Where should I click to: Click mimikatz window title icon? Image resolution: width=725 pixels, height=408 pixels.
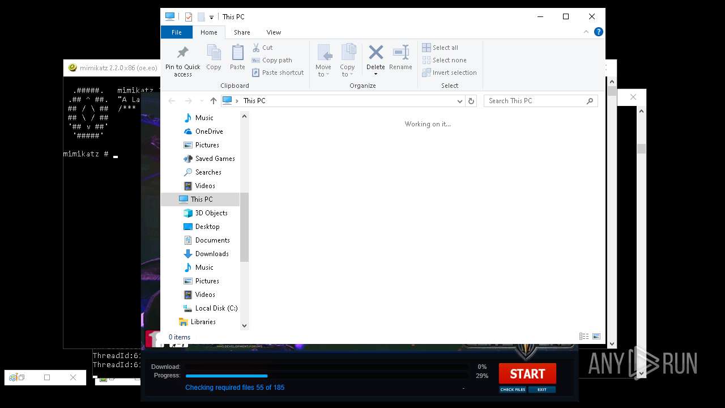tap(72, 67)
